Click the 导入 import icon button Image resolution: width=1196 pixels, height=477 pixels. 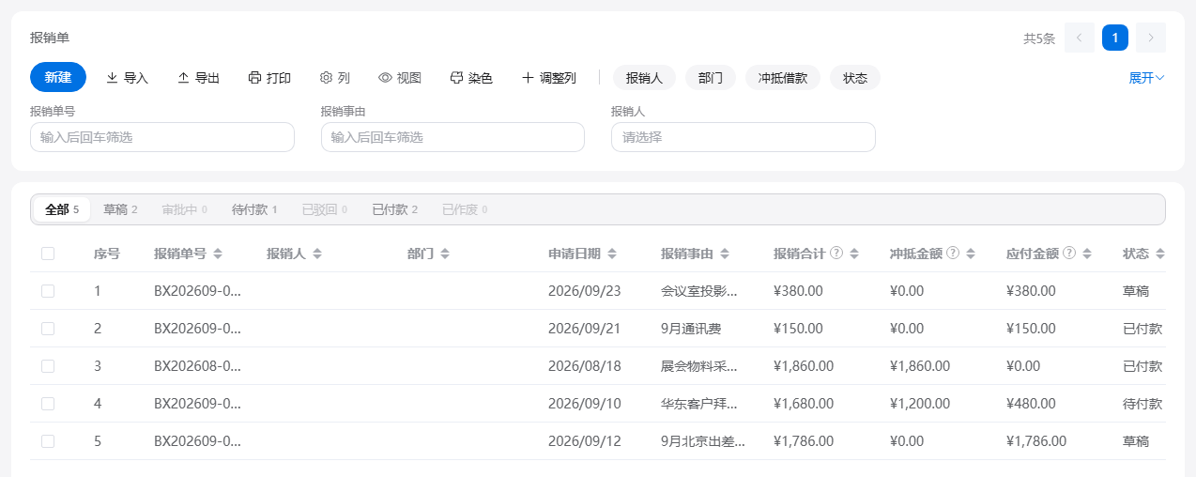[x=127, y=78]
